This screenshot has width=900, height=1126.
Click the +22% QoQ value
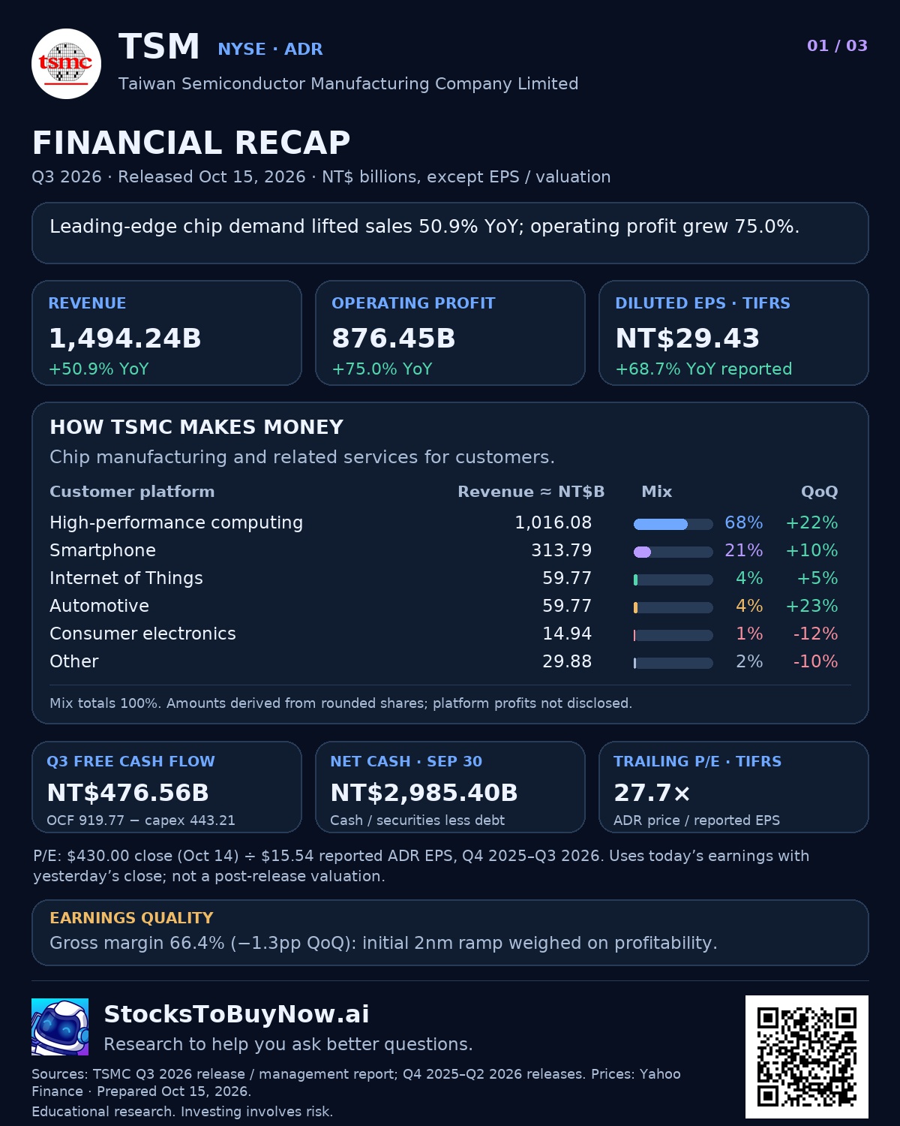point(811,522)
